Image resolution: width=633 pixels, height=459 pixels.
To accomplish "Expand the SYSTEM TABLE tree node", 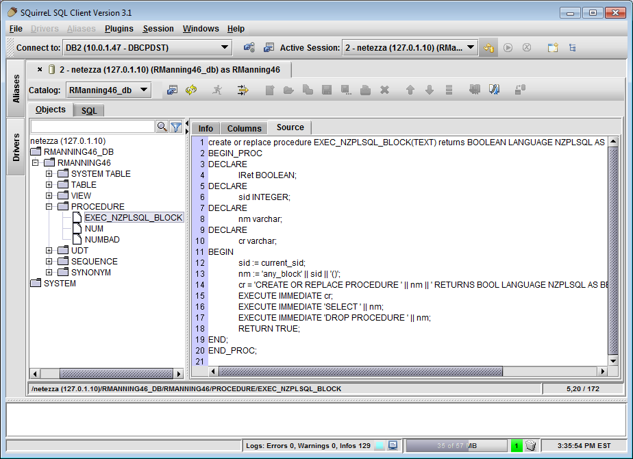I will (49, 174).
